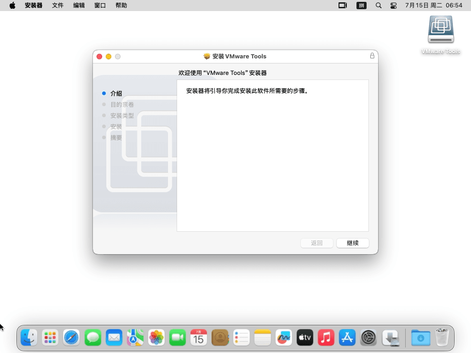Open Launchpad in the Dock
The width and height of the screenshot is (471, 353).
pyautogui.click(x=50, y=338)
